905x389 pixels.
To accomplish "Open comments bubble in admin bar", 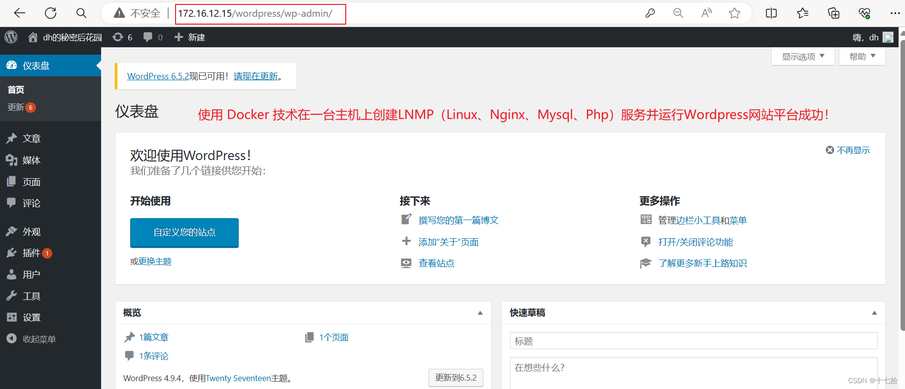I will (x=153, y=37).
